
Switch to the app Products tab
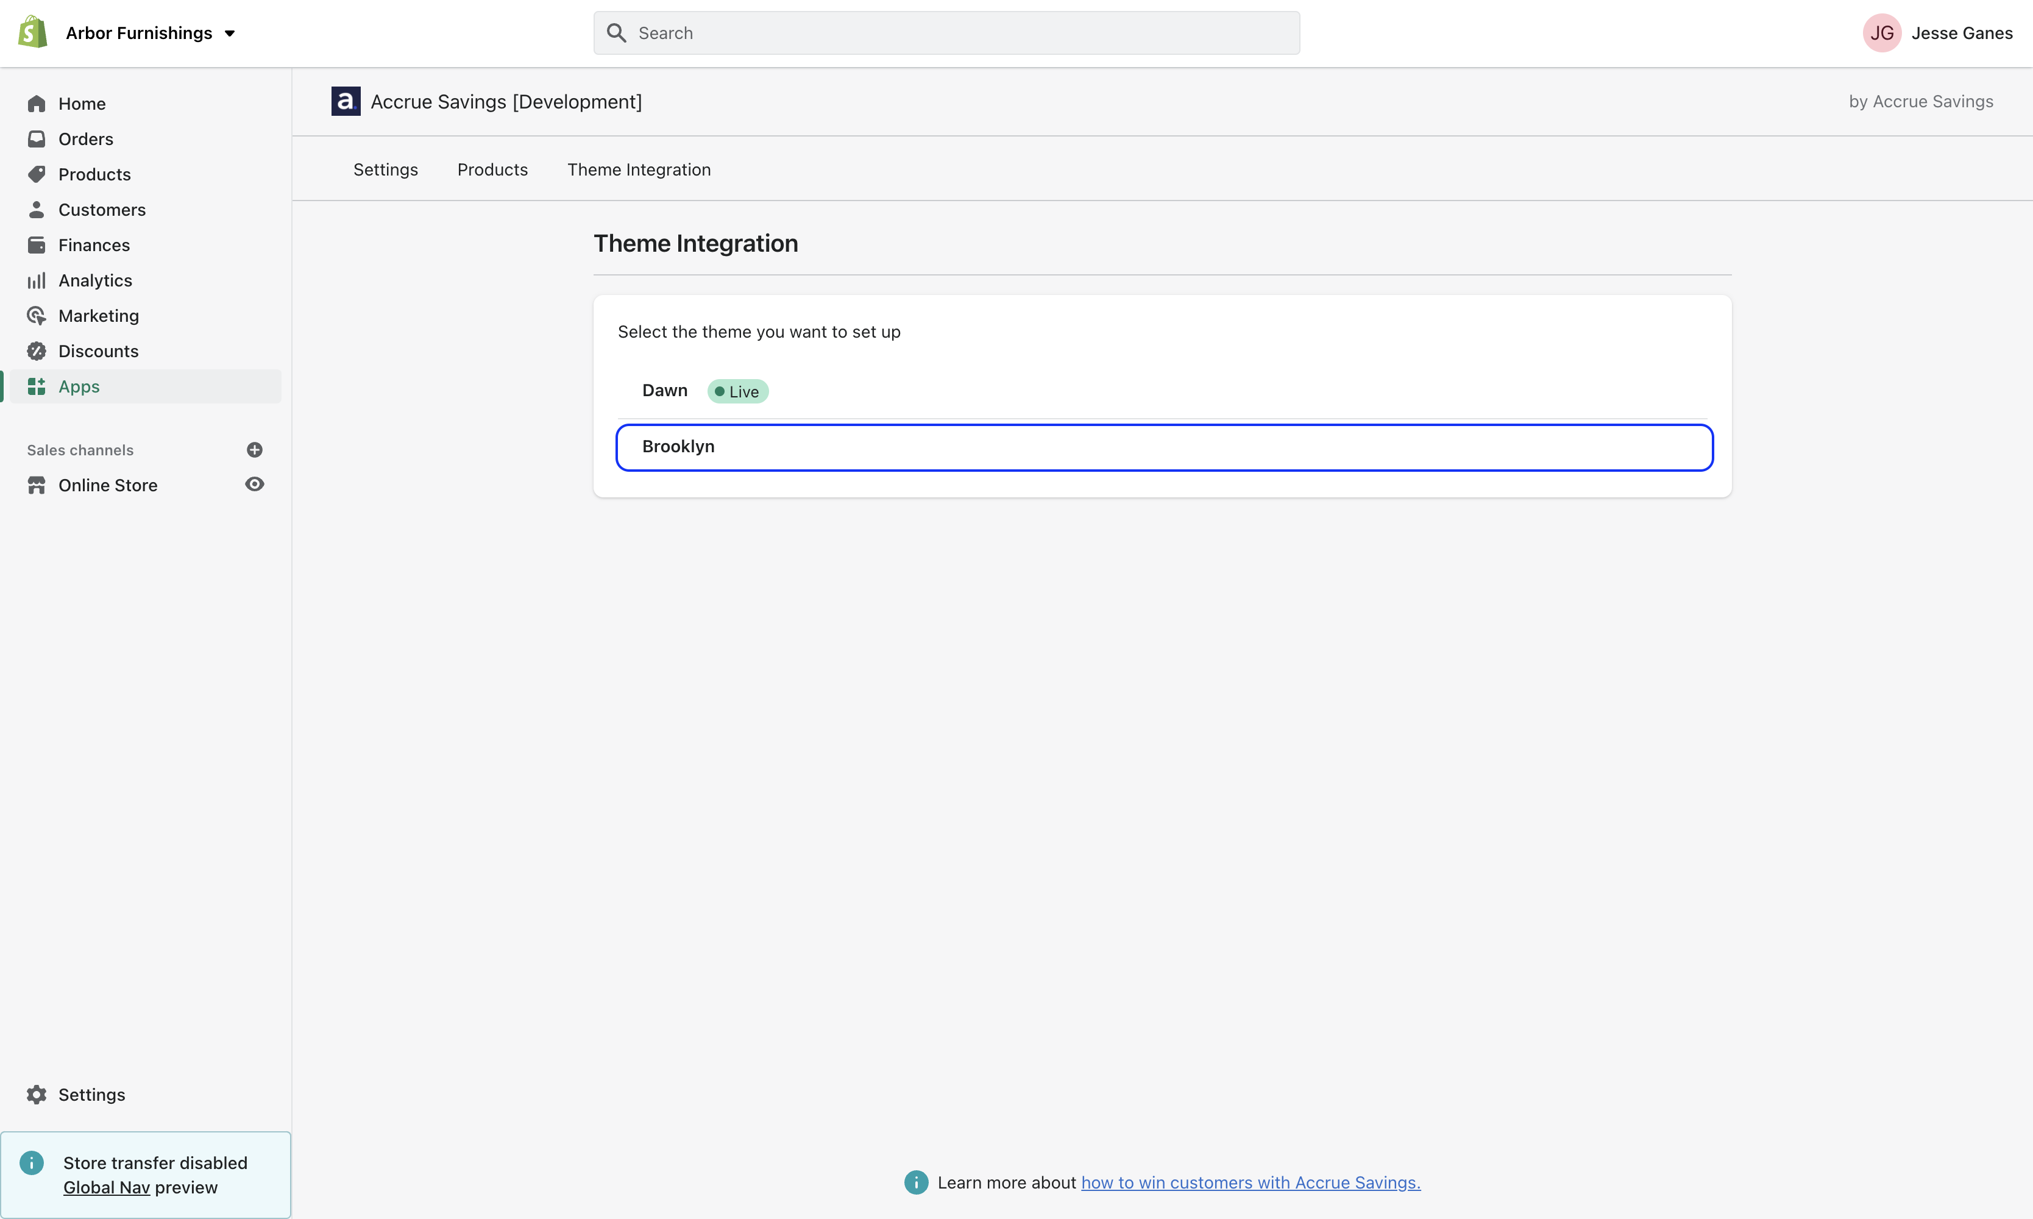(492, 169)
